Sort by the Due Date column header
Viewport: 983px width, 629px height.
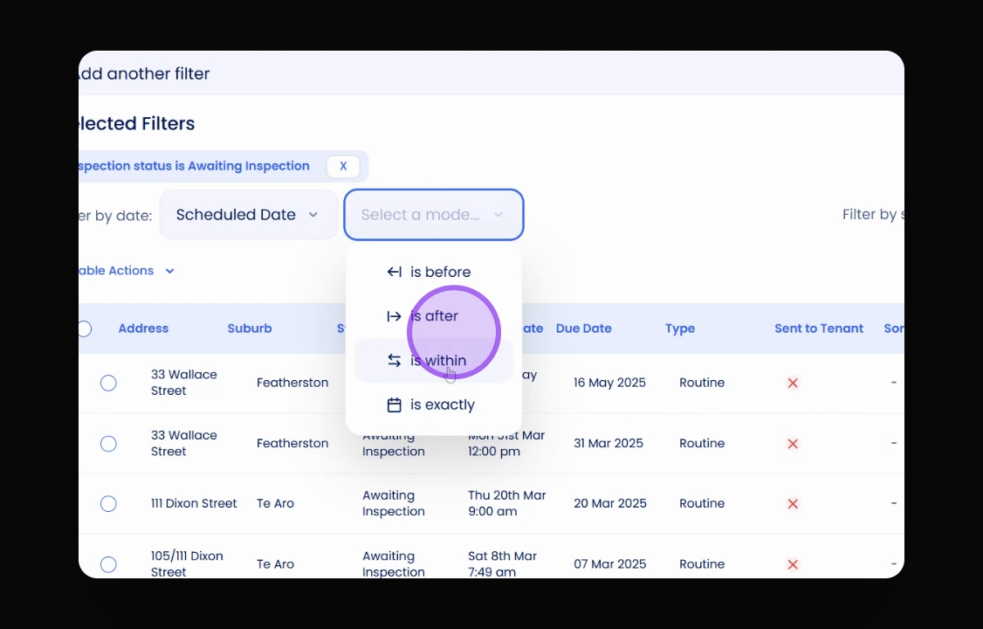(x=584, y=328)
